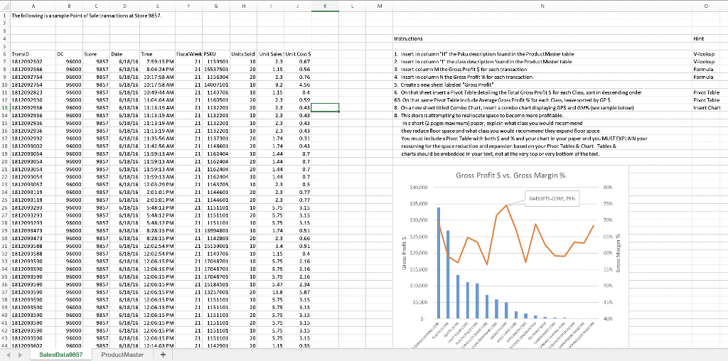Select the column K header
The image size is (728, 361).
pyautogui.click(x=326, y=6)
